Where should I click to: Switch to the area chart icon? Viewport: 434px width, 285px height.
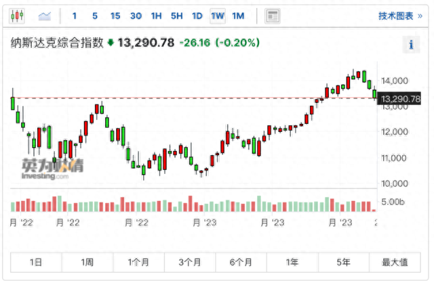[45, 16]
